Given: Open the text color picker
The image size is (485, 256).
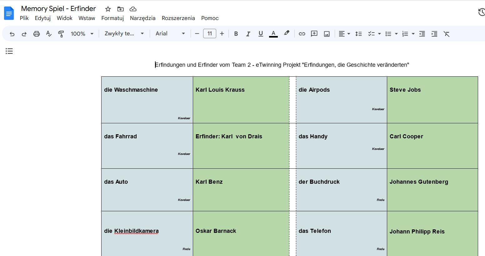Looking at the screenshot, I should [273, 34].
